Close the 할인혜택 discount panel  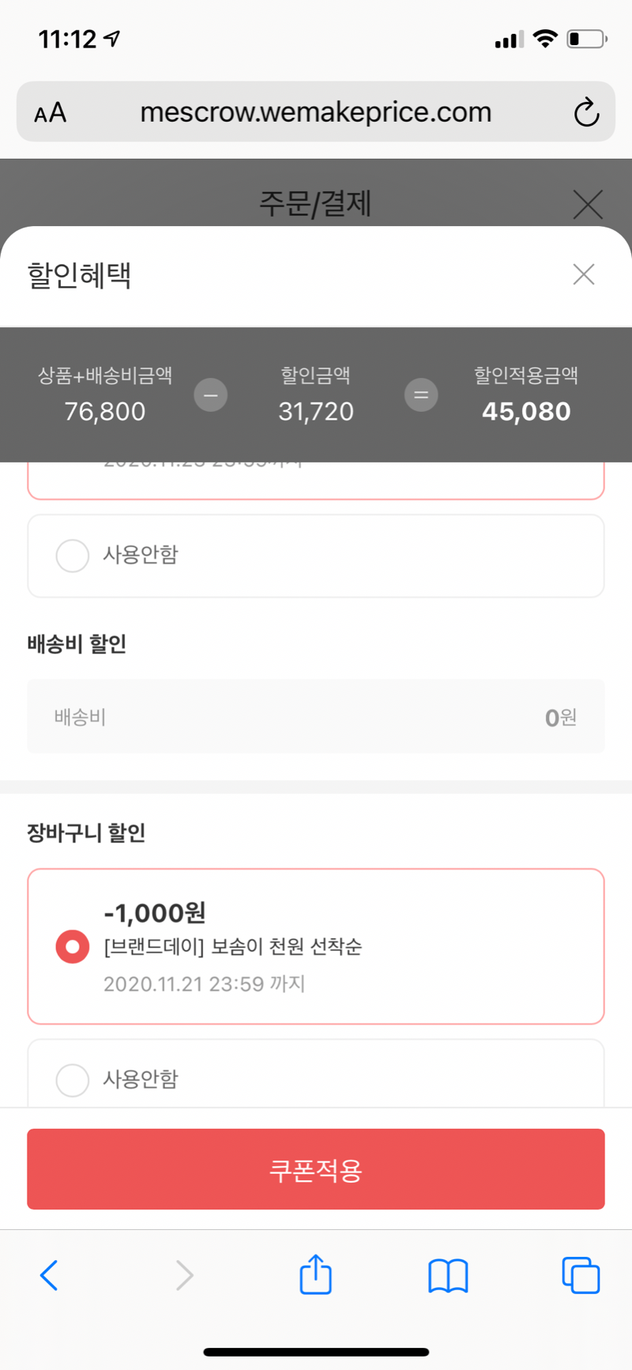click(584, 274)
